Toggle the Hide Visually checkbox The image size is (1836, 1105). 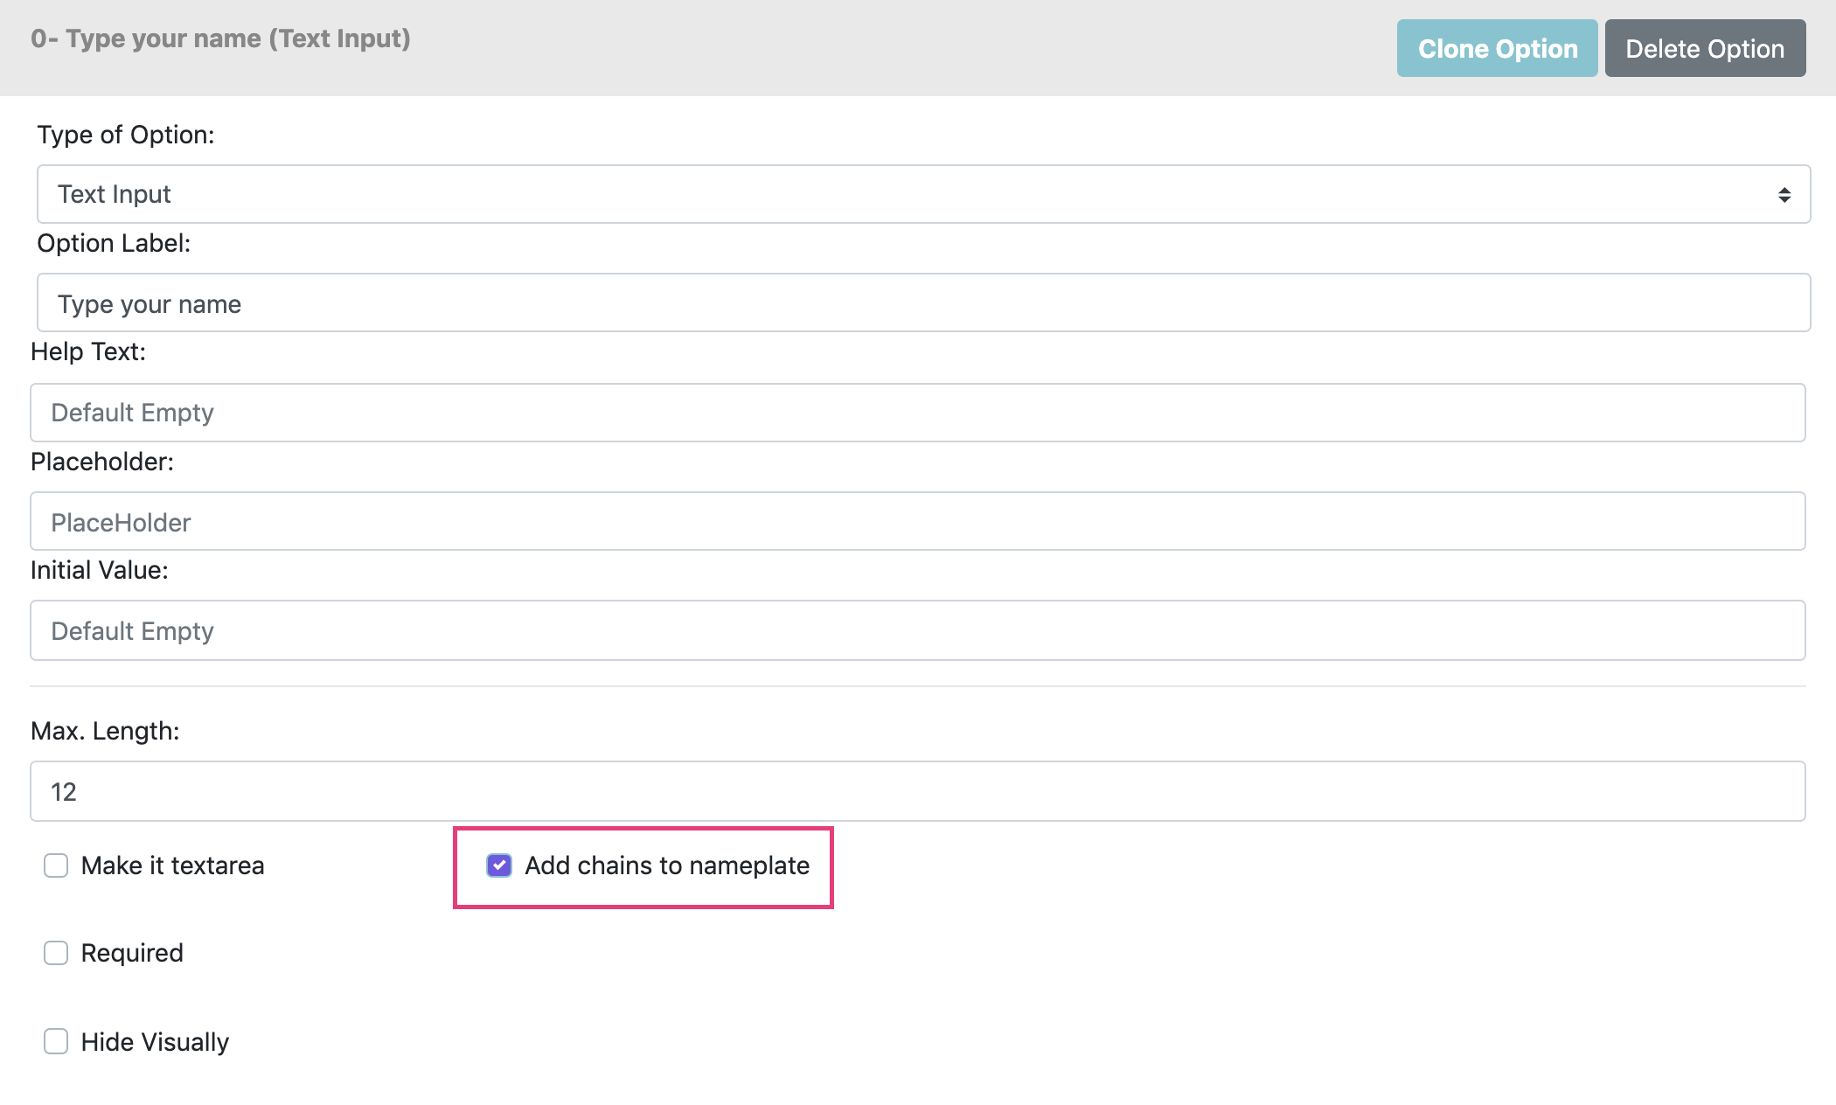click(56, 1041)
